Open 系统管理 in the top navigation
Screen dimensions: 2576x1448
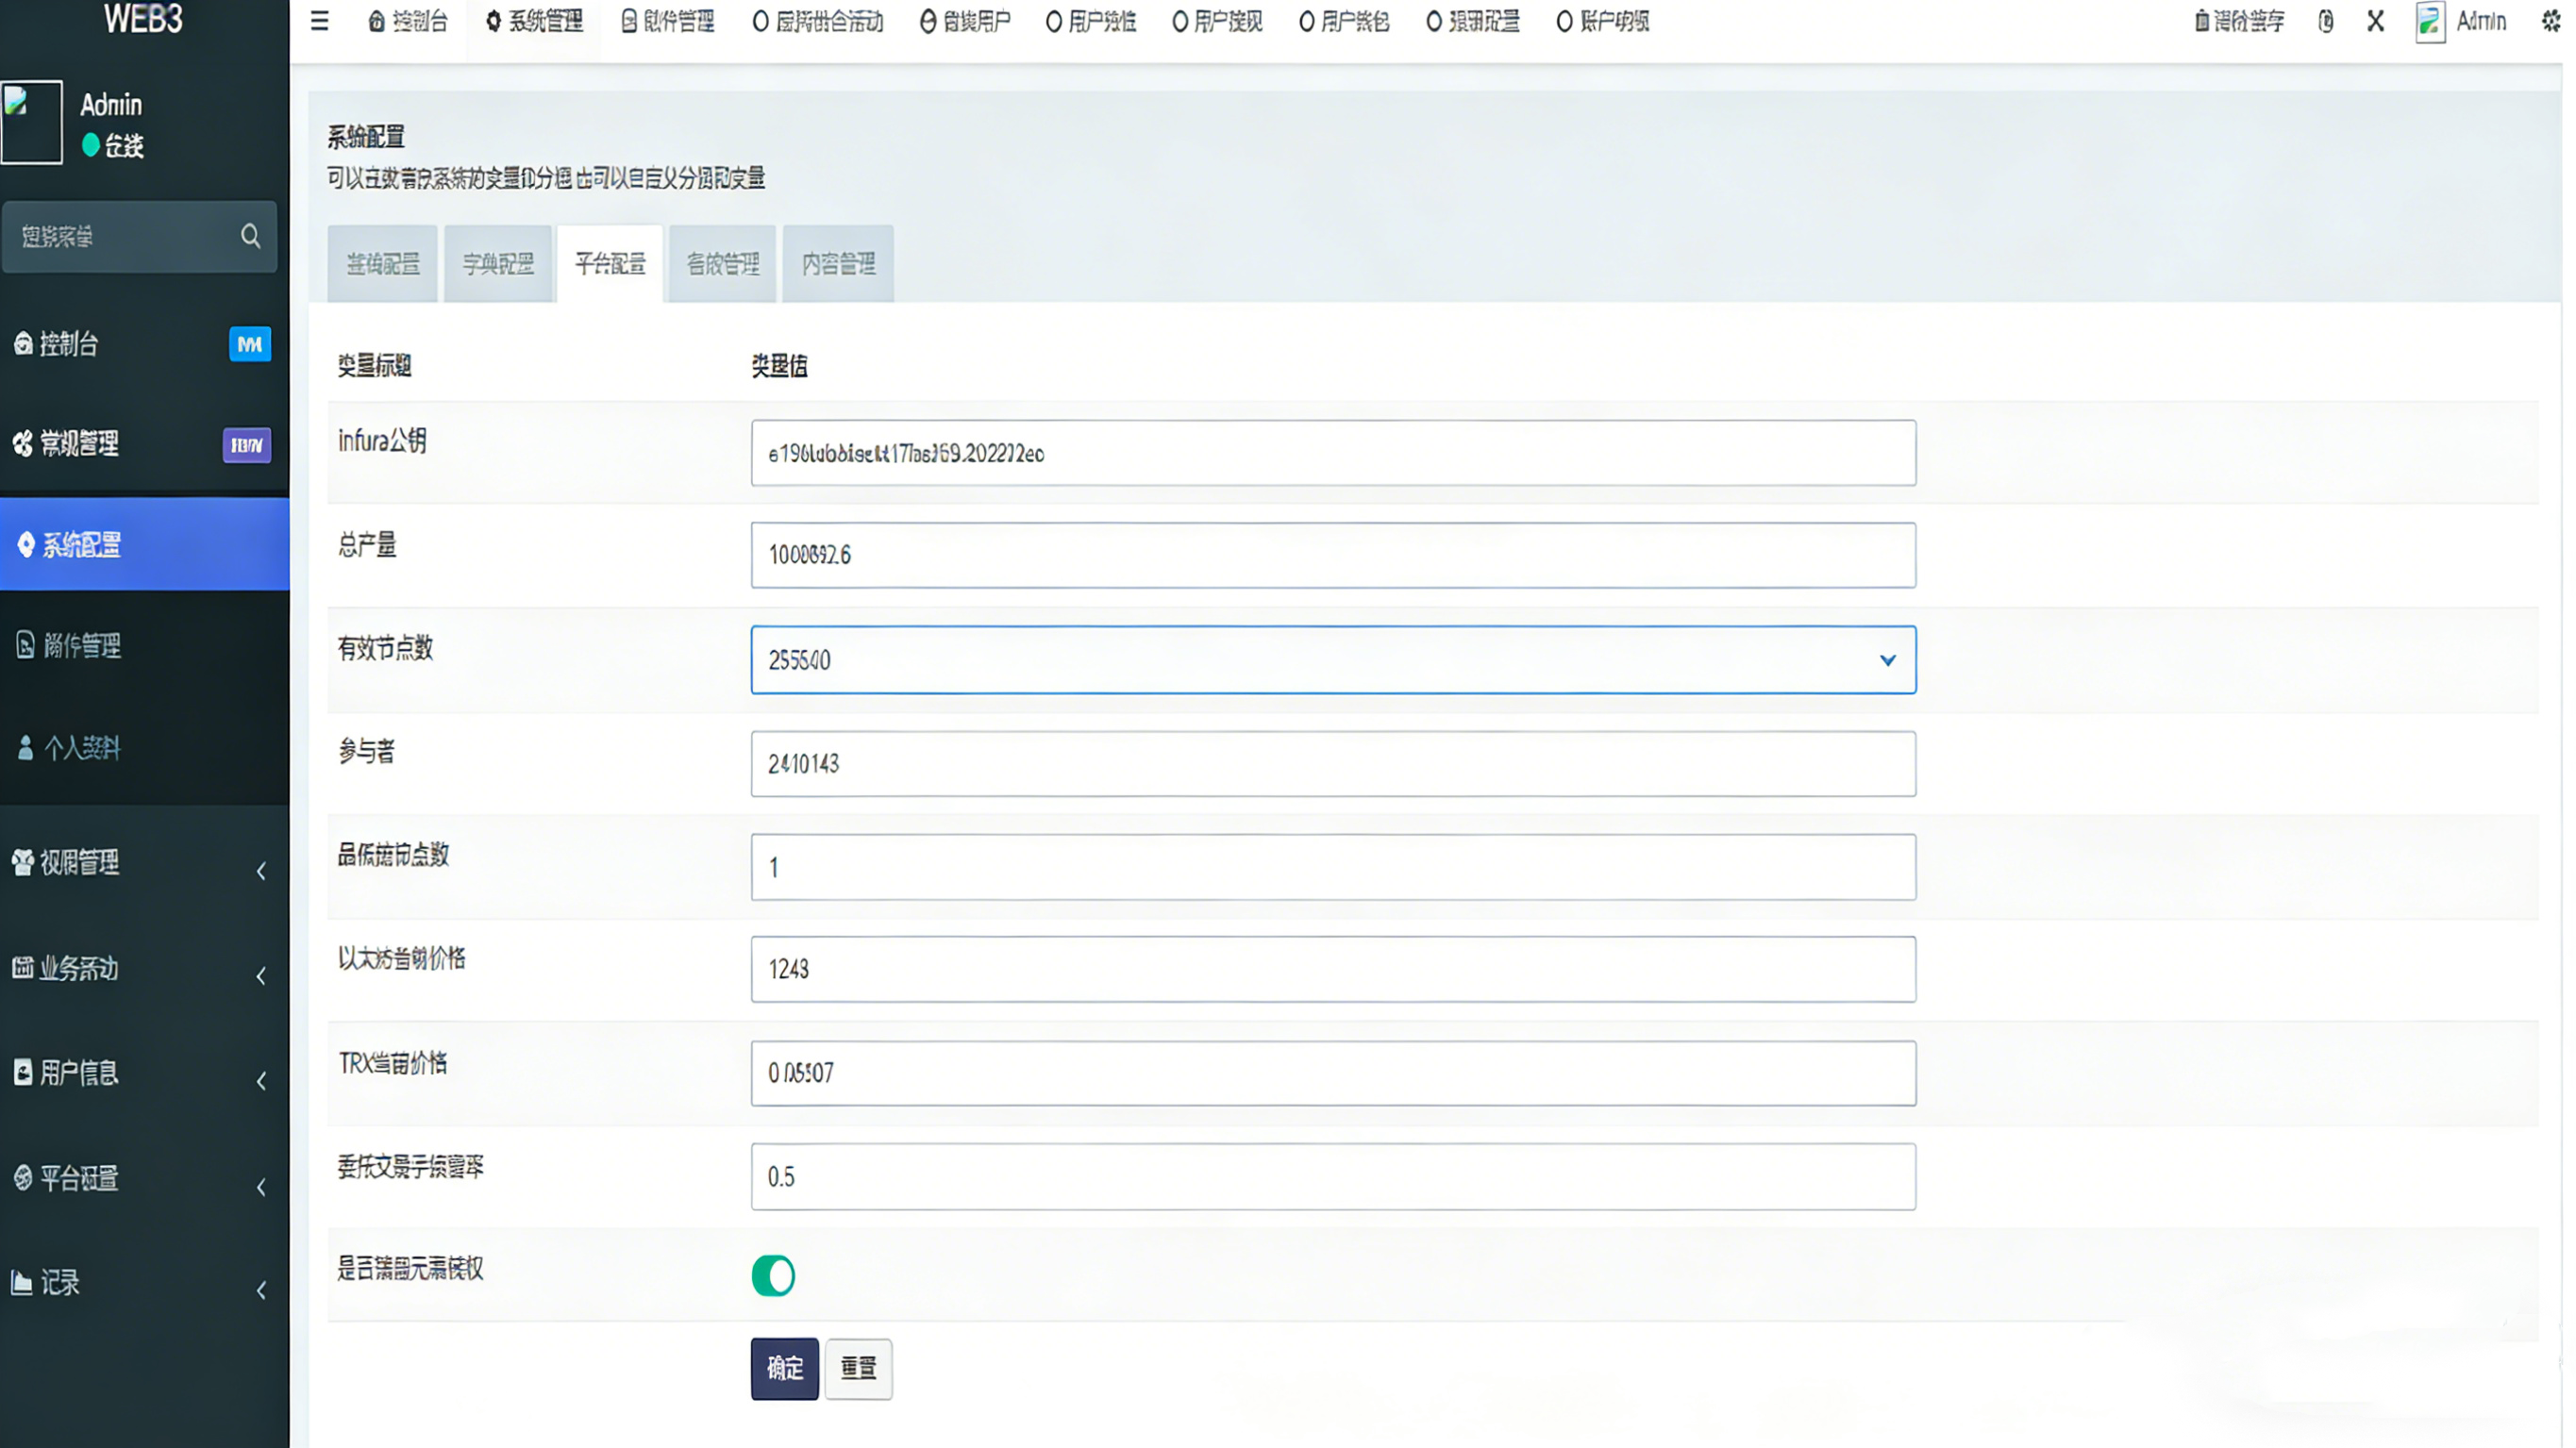click(x=535, y=21)
